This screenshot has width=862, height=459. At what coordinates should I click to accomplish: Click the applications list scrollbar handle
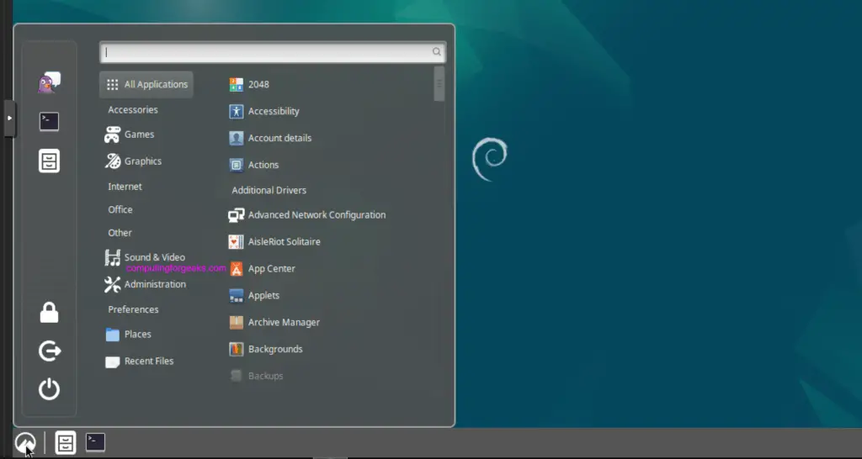(439, 83)
